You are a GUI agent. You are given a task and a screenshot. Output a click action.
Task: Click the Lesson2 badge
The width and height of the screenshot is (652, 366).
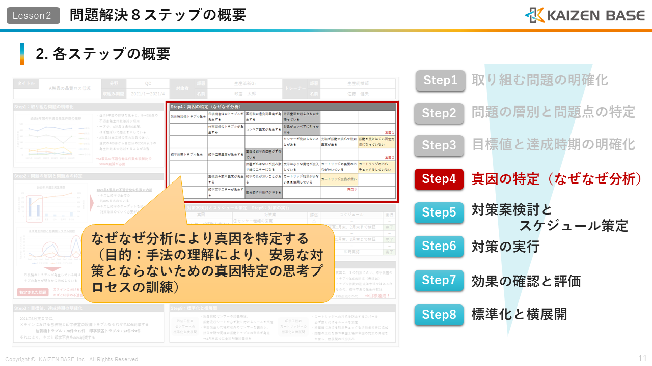pos(33,15)
